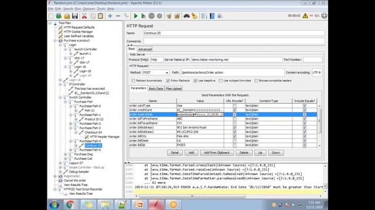Toggle Use KeepAlive checkbox
The image size is (375, 210).
point(195,80)
